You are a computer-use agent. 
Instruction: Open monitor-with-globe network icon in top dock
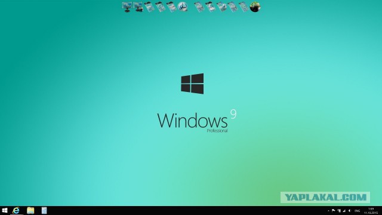pyautogui.click(x=138, y=7)
